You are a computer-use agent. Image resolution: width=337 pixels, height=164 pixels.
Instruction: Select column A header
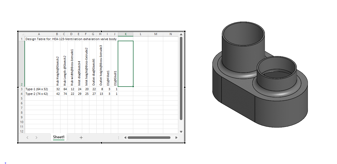tap(39, 34)
